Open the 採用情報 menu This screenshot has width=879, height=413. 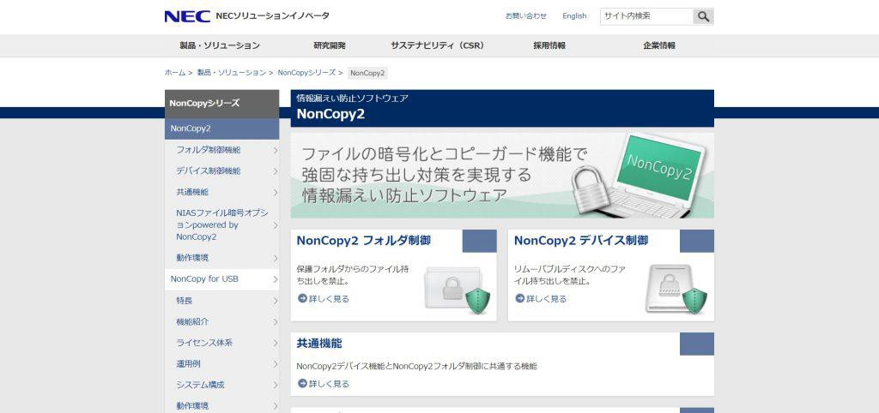(x=549, y=46)
